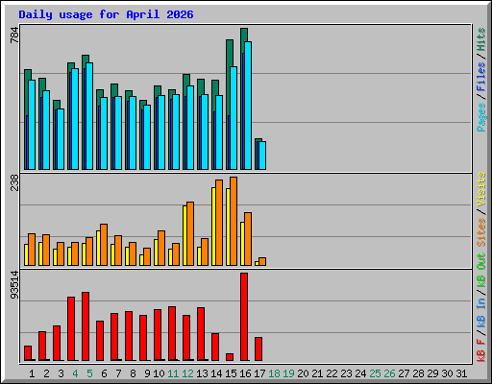Click the Pages legend label

tap(481, 117)
